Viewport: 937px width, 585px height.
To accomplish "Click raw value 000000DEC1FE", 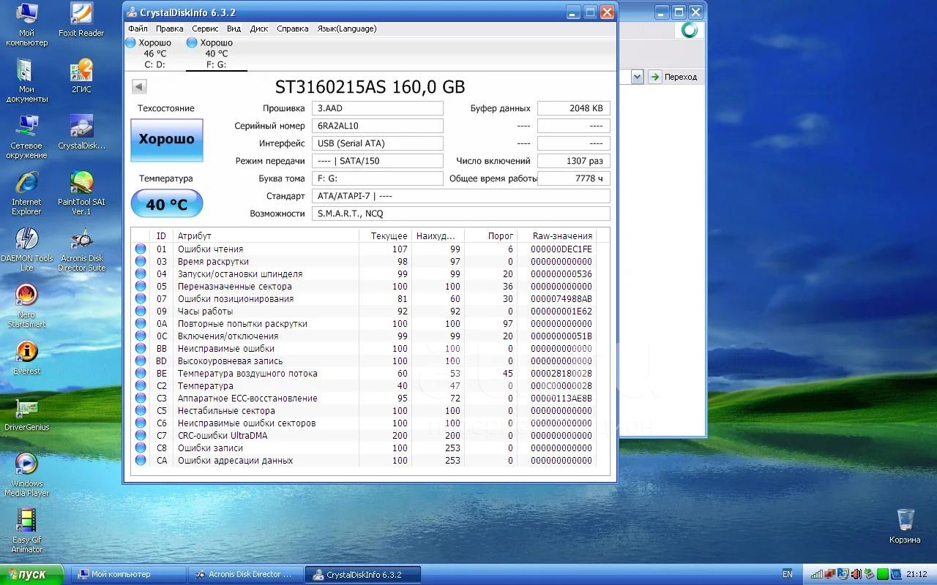I will coord(561,249).
